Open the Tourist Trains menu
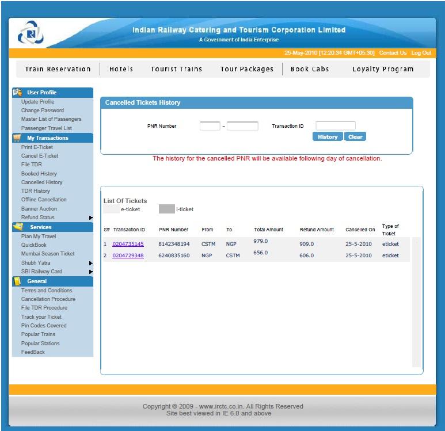The height and width of the screenshot is (431, 445). pos(177,69)
